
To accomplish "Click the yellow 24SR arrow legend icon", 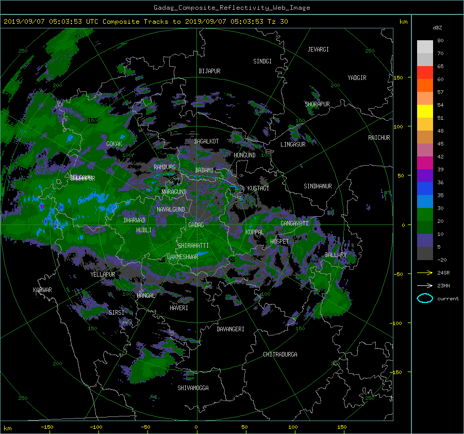I will click(425, 272).
